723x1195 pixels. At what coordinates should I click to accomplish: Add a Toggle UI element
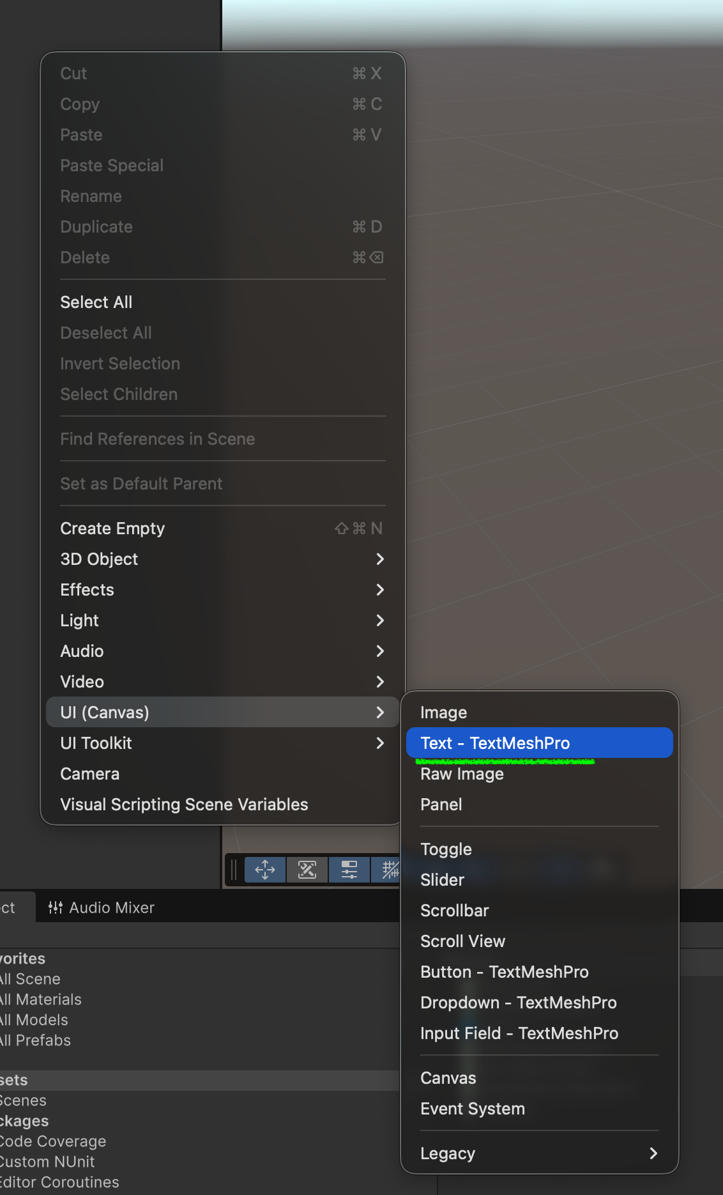446,849
